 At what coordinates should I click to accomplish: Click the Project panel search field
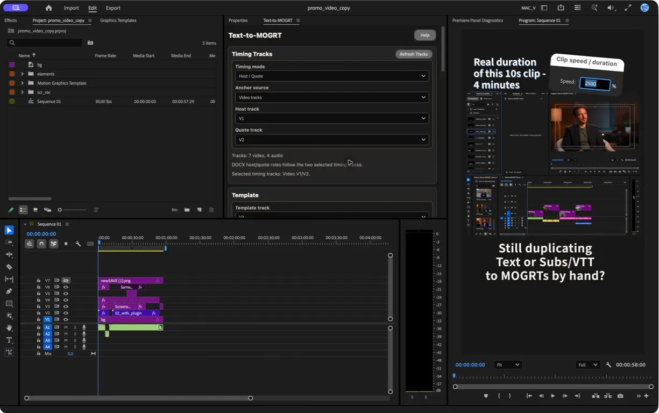pyautogui.click(x=45, y=42)
